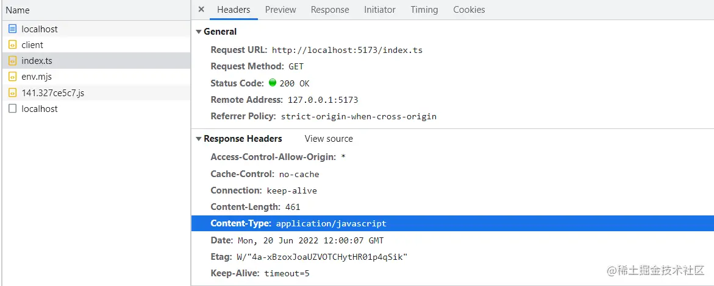Click the Access-Control-Allow-Origin header row

[x=452, y=158]
